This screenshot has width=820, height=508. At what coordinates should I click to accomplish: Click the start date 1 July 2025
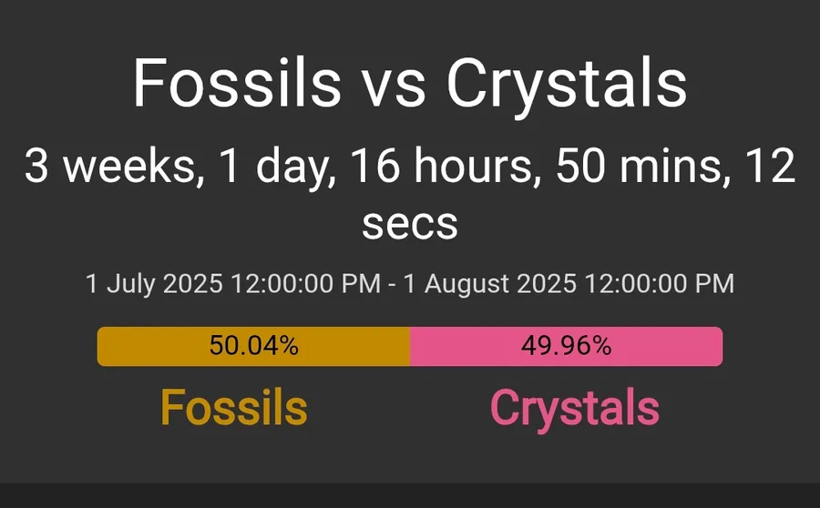[x=154, y=284]
